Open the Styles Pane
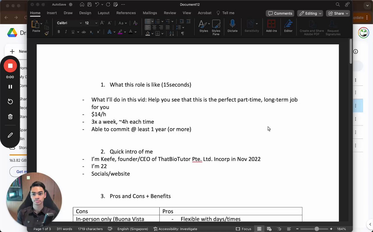 [216, 27]
